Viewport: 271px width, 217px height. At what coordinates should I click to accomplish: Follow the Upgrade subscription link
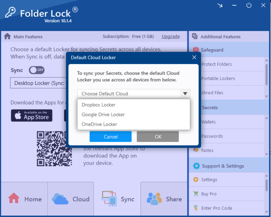[x=170, y=36]
